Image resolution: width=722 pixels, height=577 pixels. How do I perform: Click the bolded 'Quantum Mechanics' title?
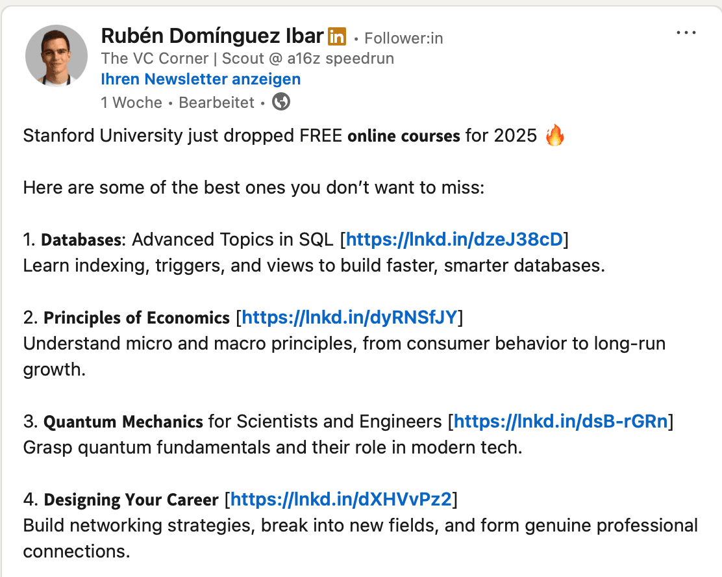click(123, 421)
